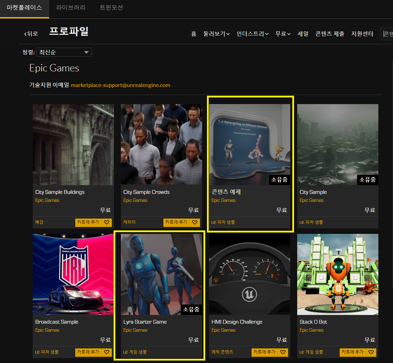Click Broadcast Sample title

57,322
